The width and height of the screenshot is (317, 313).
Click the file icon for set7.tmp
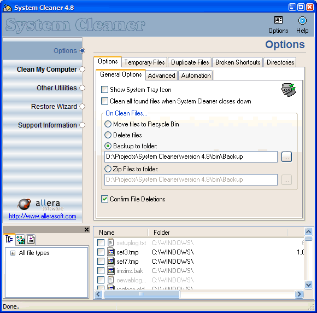(111, 262)
